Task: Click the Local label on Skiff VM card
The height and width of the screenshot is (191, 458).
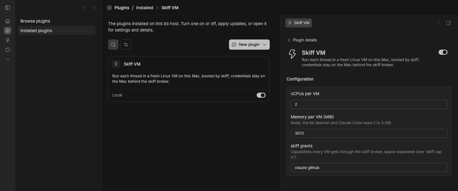Action: coord(117,95)
